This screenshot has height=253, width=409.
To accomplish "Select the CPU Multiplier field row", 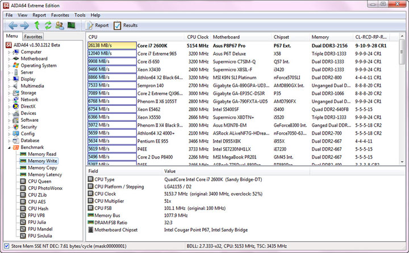I will pos(245,201).
